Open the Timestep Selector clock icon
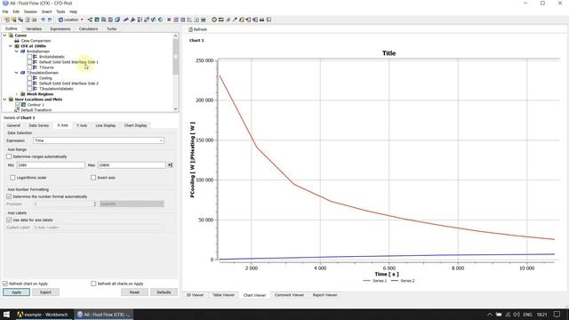This screenshot has width=569, height=320. (214, 20)
